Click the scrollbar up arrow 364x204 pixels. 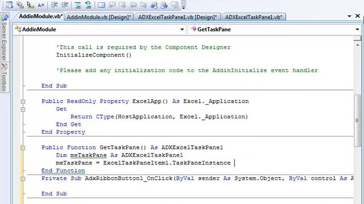click(x=358, y=45)
